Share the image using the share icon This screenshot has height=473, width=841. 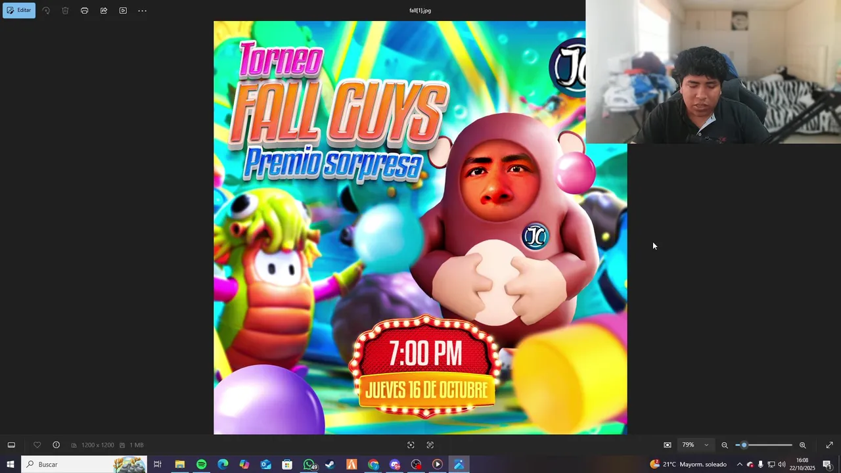pyautogui.click(x=104, y=11)
